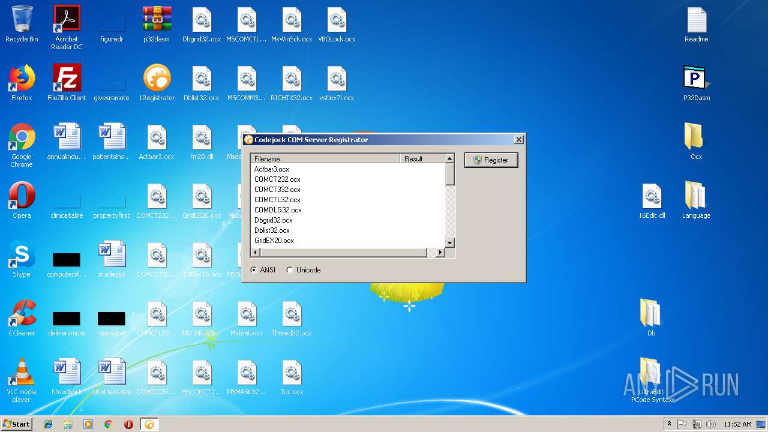Screen dimensions: 768x432
Task: Click the list's scroll down arrow
Action: pyautogui.click(x=450, y=243)
